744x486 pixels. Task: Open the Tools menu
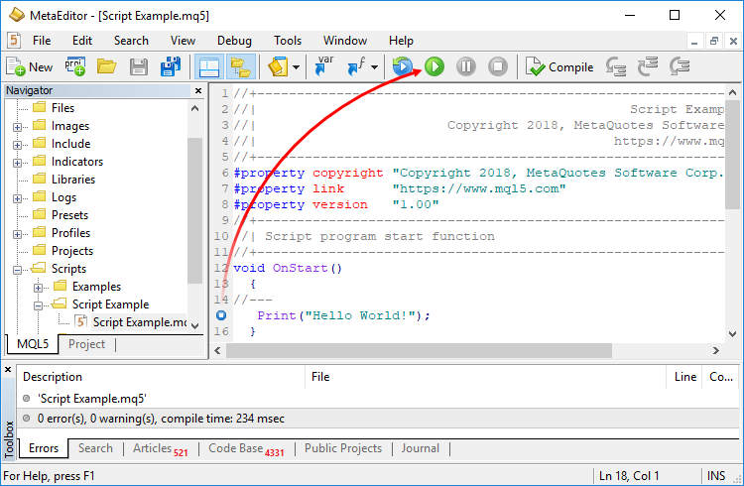point(288,41)
